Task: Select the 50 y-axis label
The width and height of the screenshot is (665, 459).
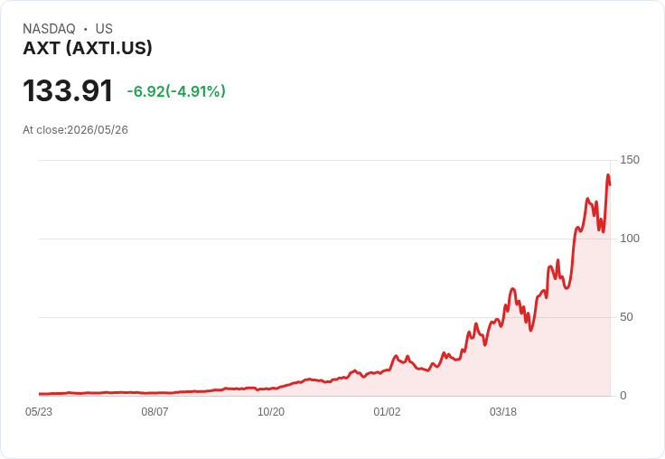Action: point(626,317)
